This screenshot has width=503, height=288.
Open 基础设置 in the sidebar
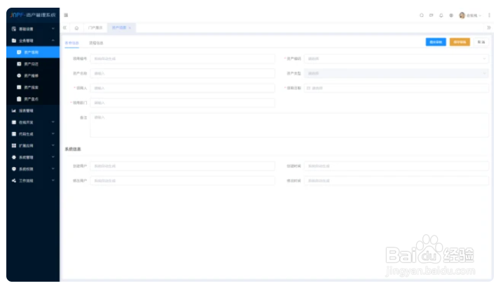click(33, 29)
